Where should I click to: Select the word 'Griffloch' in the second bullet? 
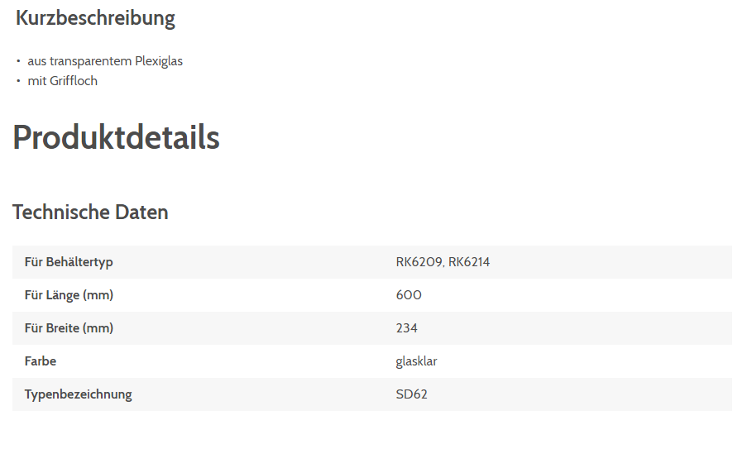point(74,81)
